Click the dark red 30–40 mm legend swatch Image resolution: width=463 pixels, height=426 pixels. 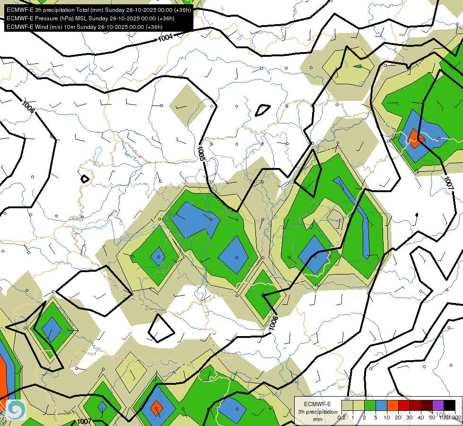click(415, 405)
